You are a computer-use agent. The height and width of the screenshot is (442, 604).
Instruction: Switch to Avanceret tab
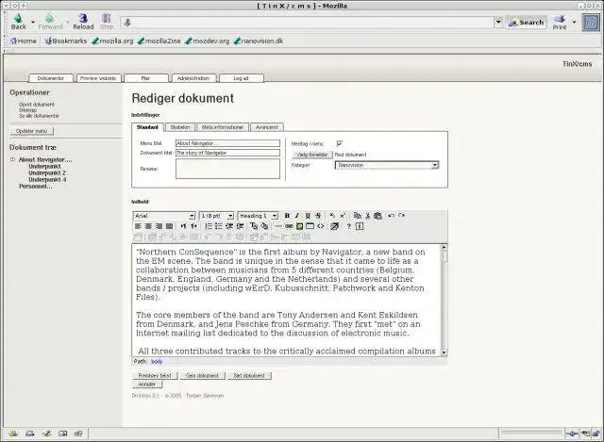coord(267,127)
